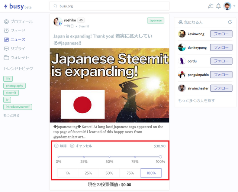The height and width of the screenshot is (192, 238).
Task: Follow kevinwong
Action: [x=221, y=34]
